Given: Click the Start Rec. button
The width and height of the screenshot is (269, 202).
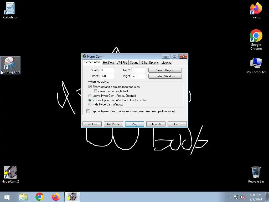Looking at the screenshot, I should point(92,124).
